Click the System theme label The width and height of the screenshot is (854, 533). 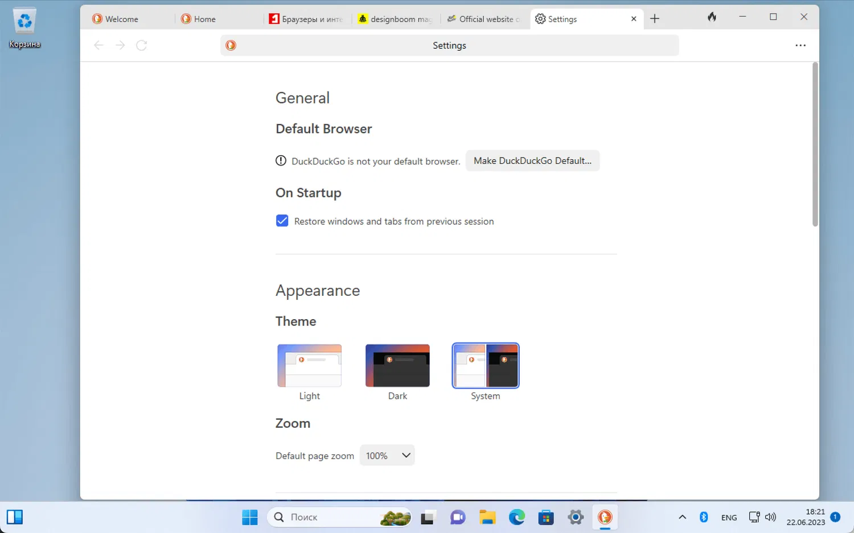click(486, 396)
